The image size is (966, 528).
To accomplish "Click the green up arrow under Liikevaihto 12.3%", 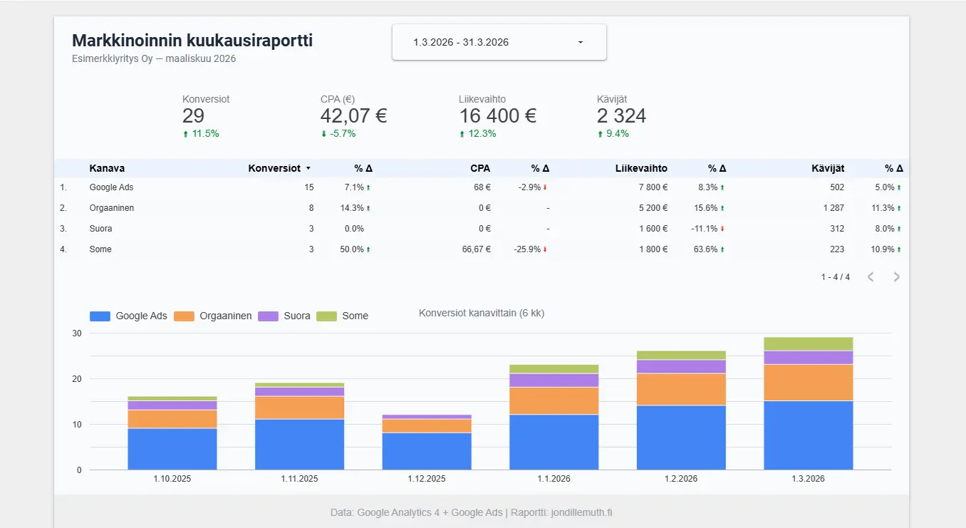I will 463,133.
